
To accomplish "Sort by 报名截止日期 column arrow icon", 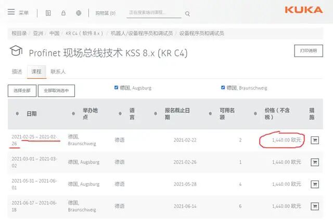I will coord(156,114).
